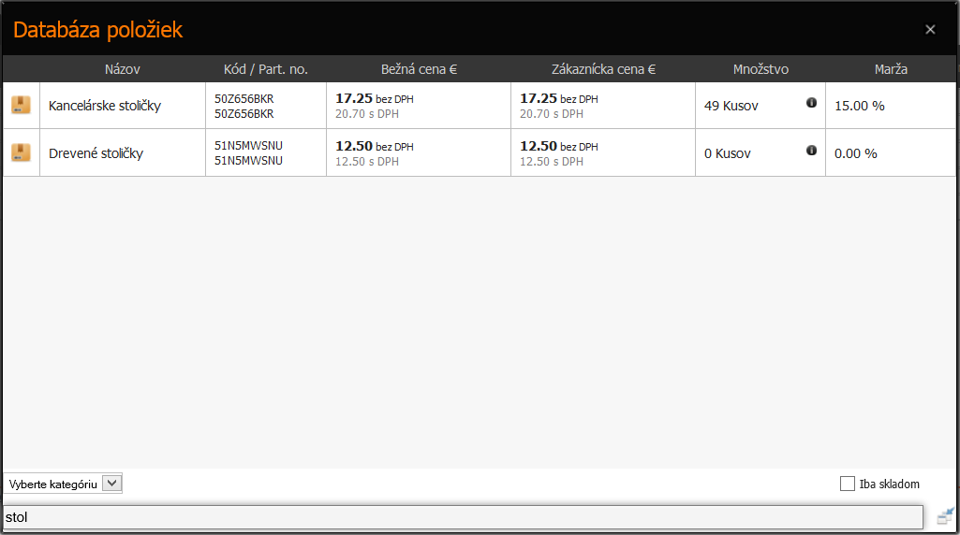Click the info icon beside 0 Kusov
The width and height of the screenshot is (960, 535).
pos(811,151)
